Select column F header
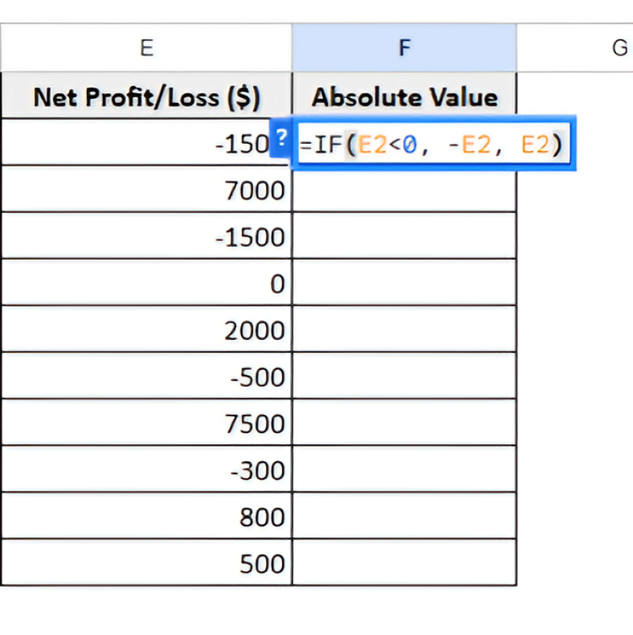 pos(404,48)
